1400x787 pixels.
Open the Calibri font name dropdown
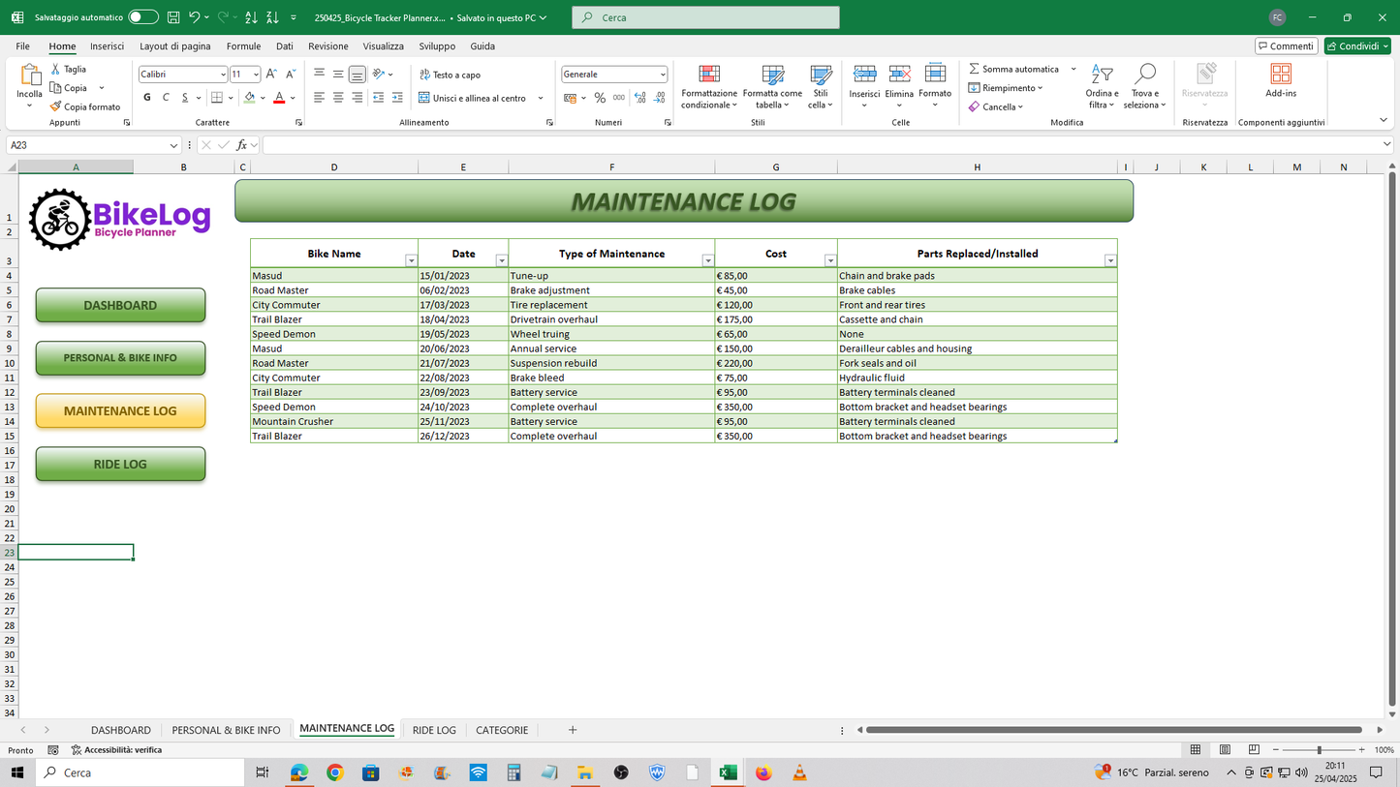222,75
